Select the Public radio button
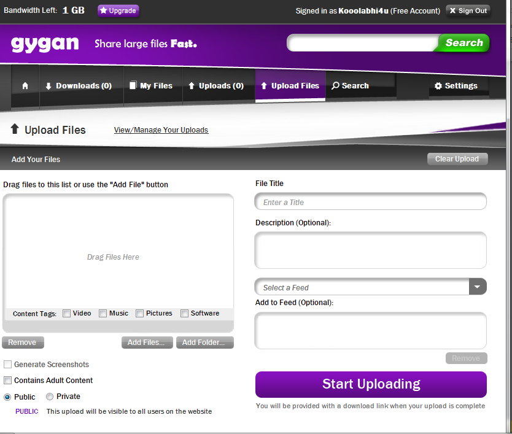Image resolution: width=512 pixels, height=434 pixels. [7, 397]
